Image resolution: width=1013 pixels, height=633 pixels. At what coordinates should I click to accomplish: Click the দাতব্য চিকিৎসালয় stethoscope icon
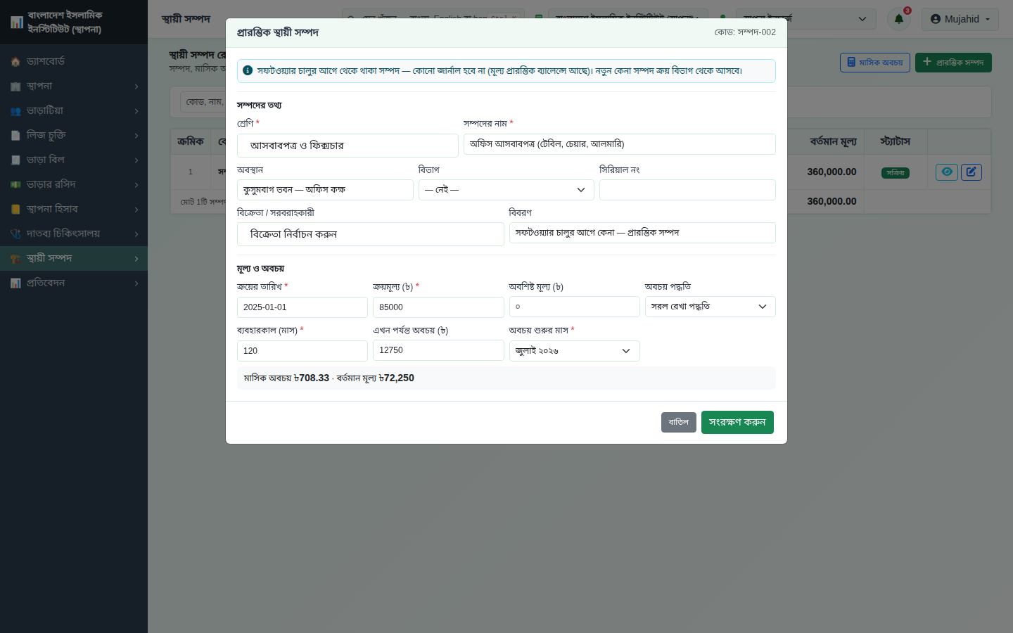[x=15, y=234]
